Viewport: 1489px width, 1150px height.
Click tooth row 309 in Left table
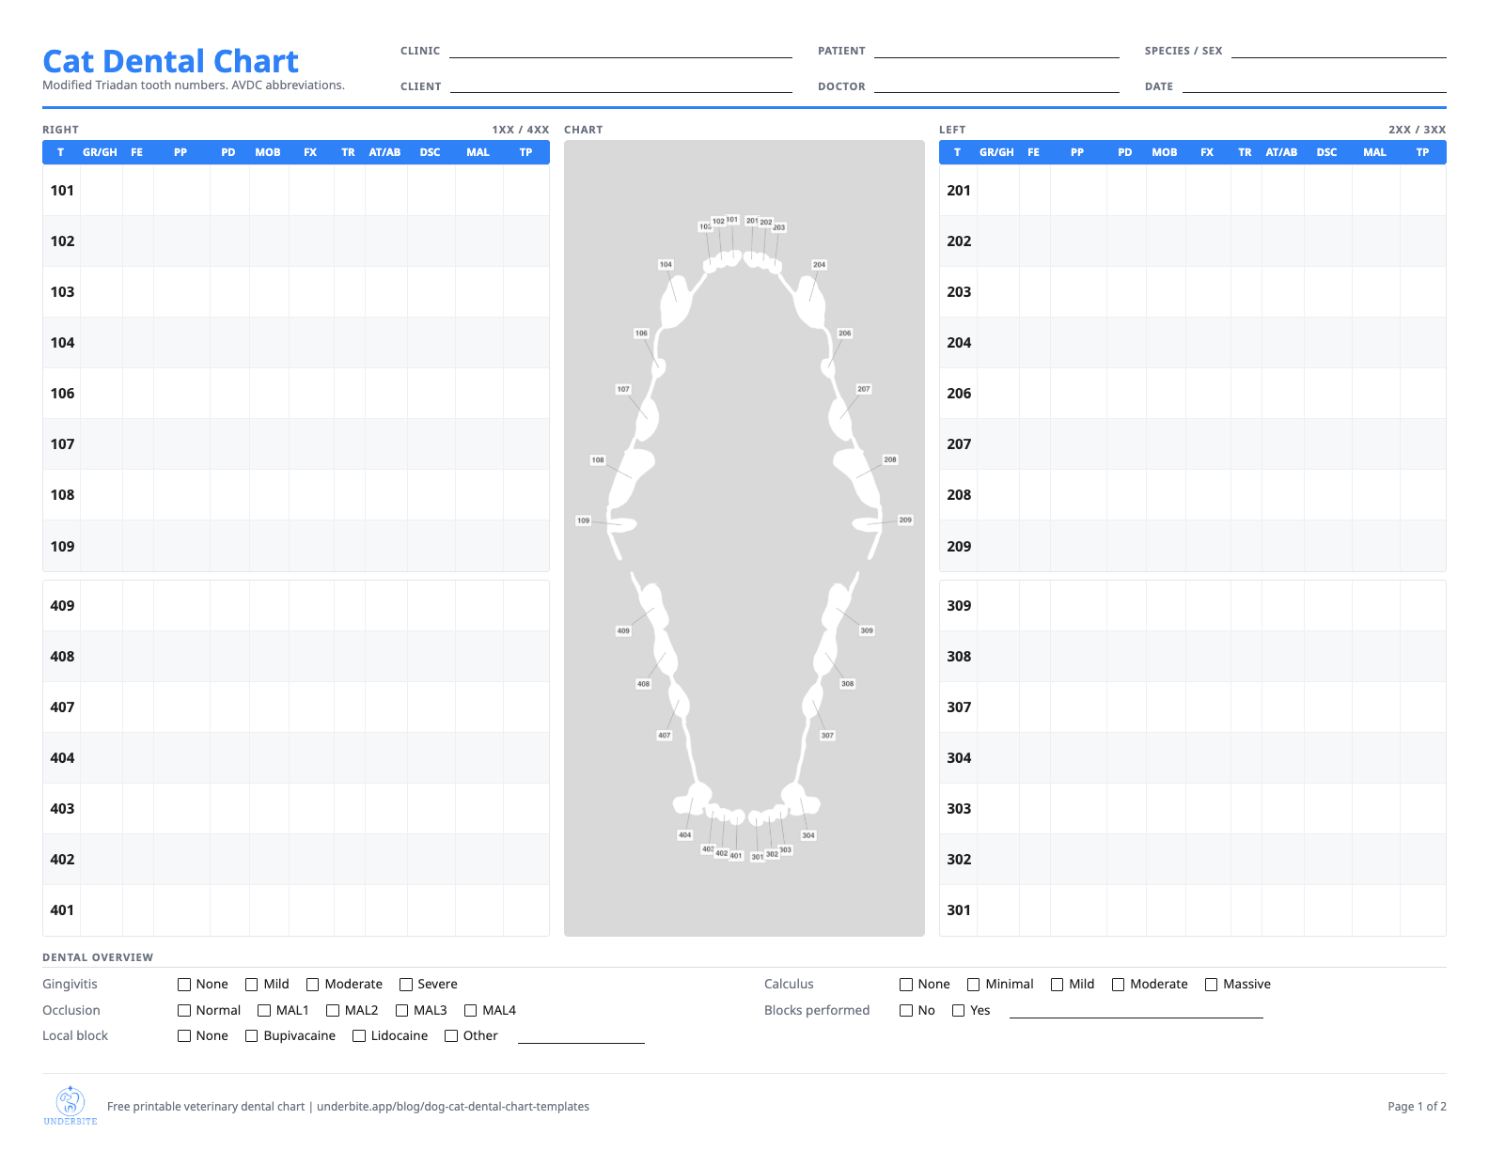tap(1193, 606)
